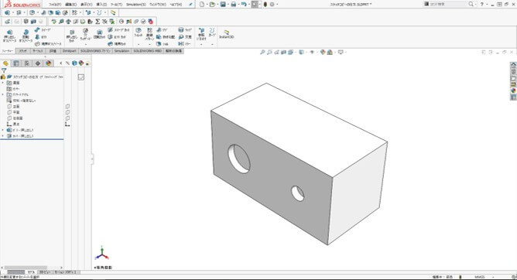The width and height of the screenshot is (517, 280).
Task: Choose the Lofted Cut (ロフトカット) tool
Action: (117, 37)
